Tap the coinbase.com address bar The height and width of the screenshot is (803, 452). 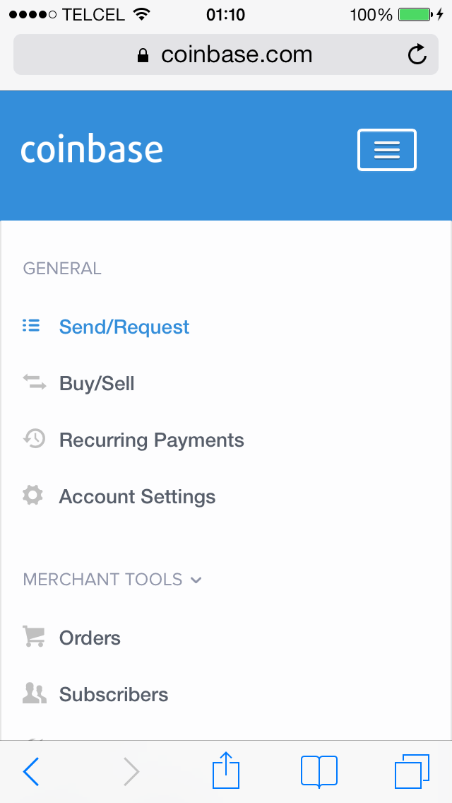(226, 54)
